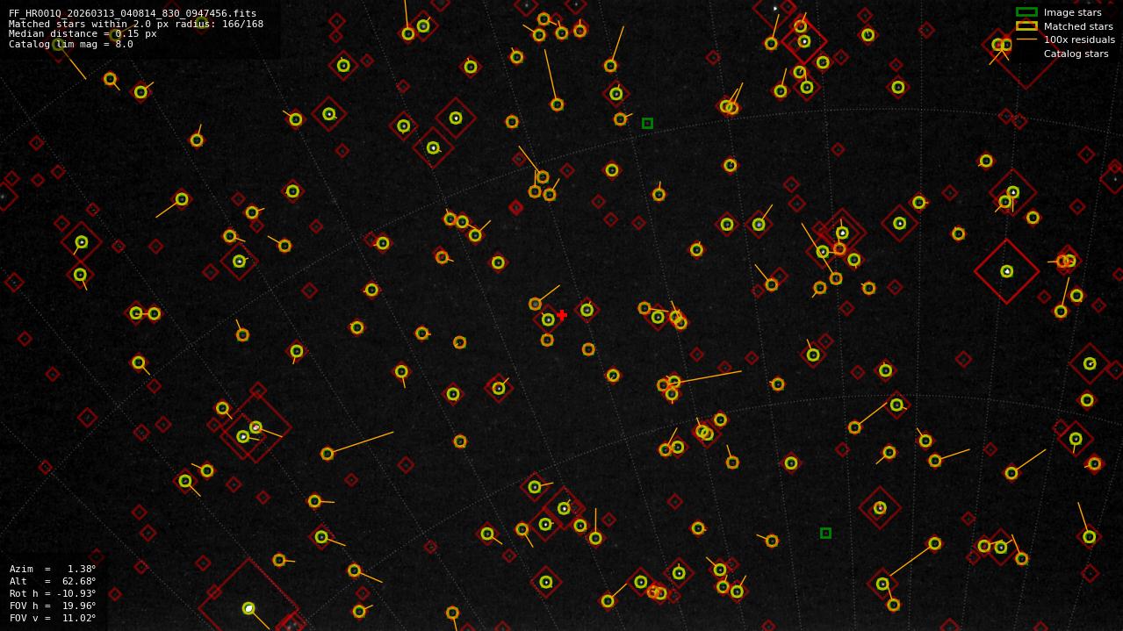Viewport: 1123px width, 631px height.
Task: Click the FF_HR001Q FITS file name text
Action: [133, 14]
